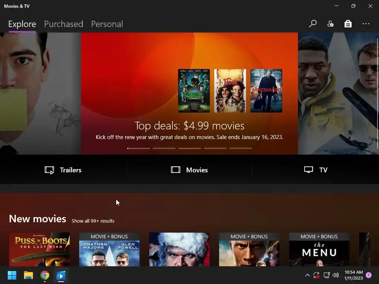Open the volume speaker tray icon

click(x=336, y=275)
